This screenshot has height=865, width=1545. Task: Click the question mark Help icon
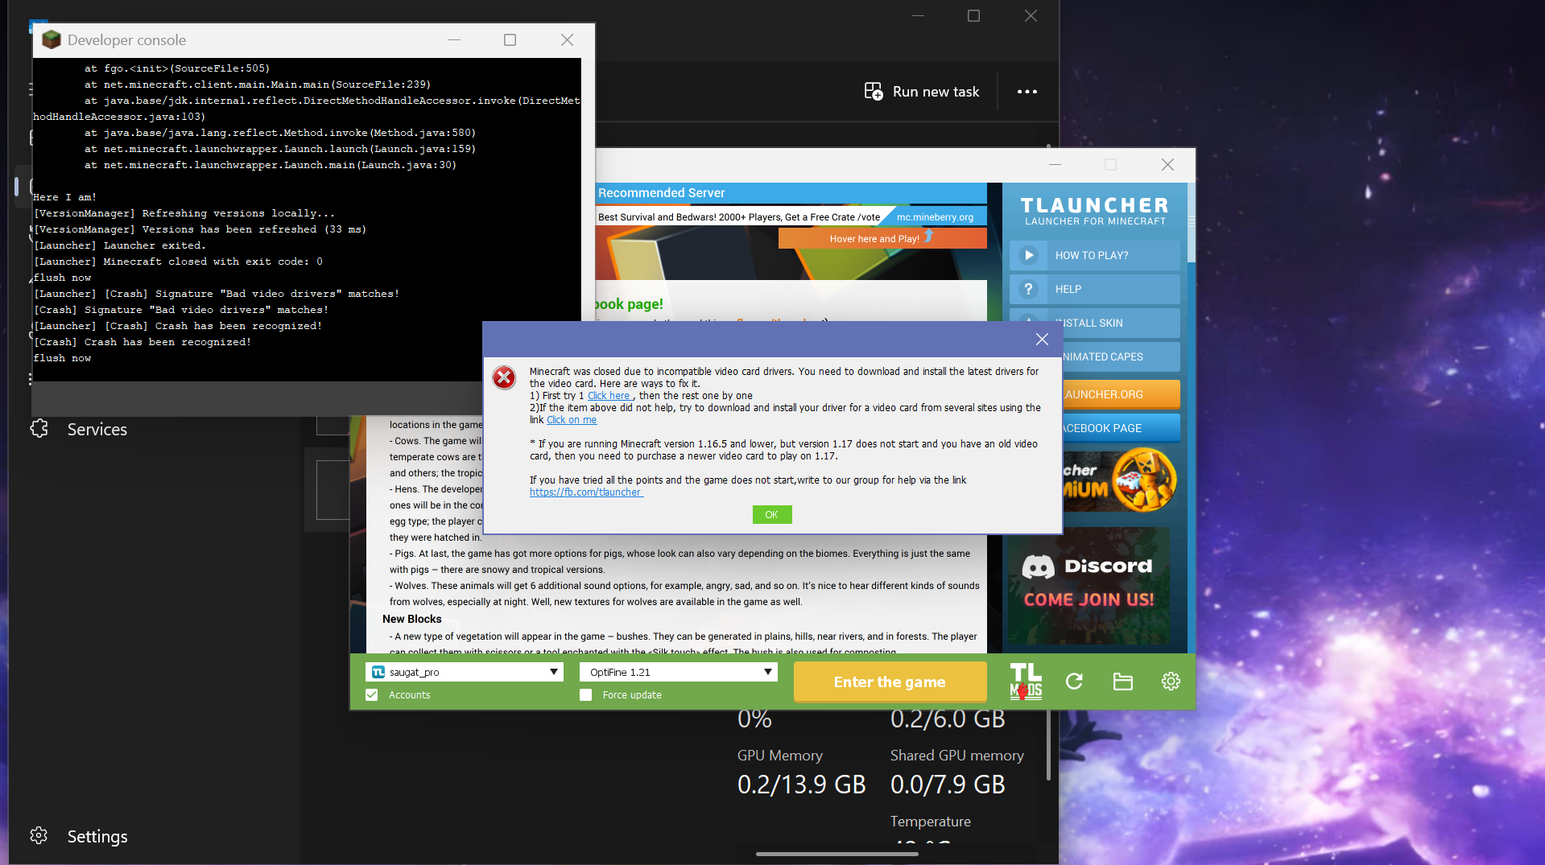(x=1028, y=289)
